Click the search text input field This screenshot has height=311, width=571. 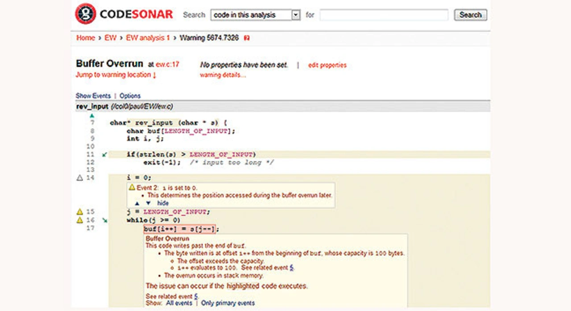click(384, 15)
